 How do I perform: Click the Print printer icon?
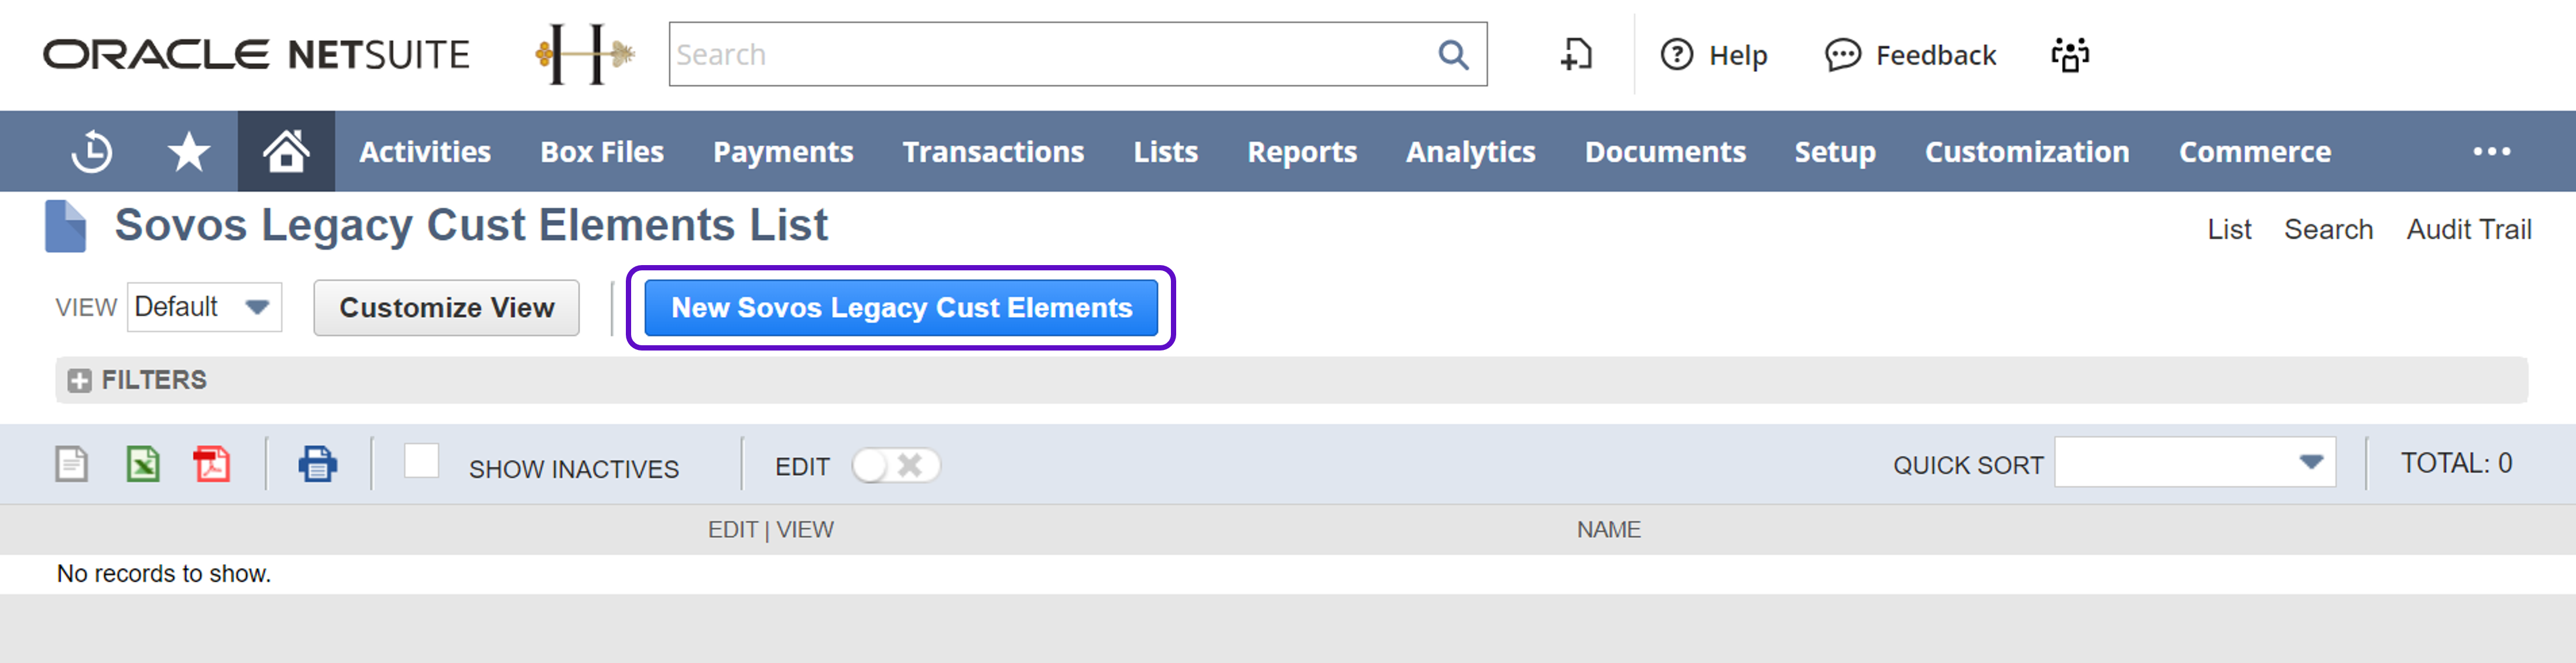point(317,465)
